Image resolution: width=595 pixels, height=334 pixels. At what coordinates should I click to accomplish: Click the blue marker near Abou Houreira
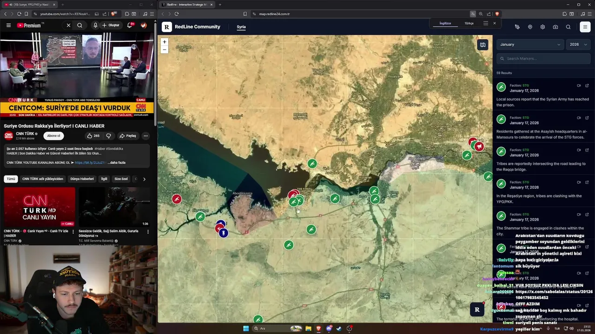click(x=224, y=233)
